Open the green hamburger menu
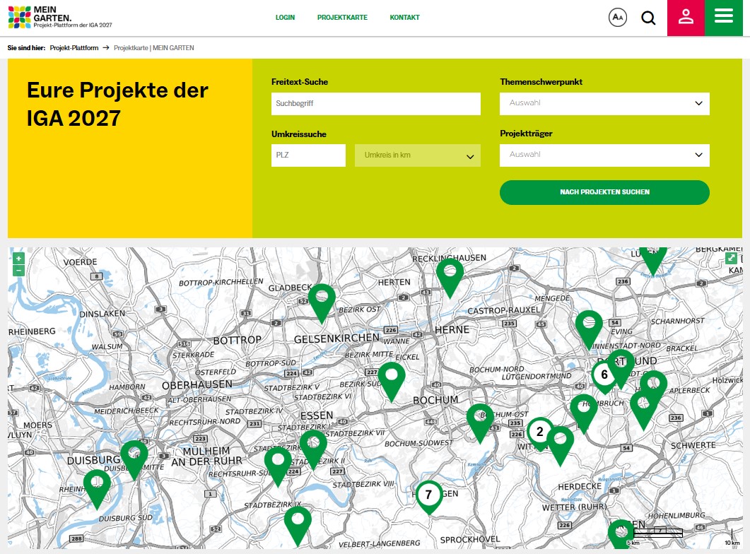This screenshot has height=554, width=750. click(723, 18)
